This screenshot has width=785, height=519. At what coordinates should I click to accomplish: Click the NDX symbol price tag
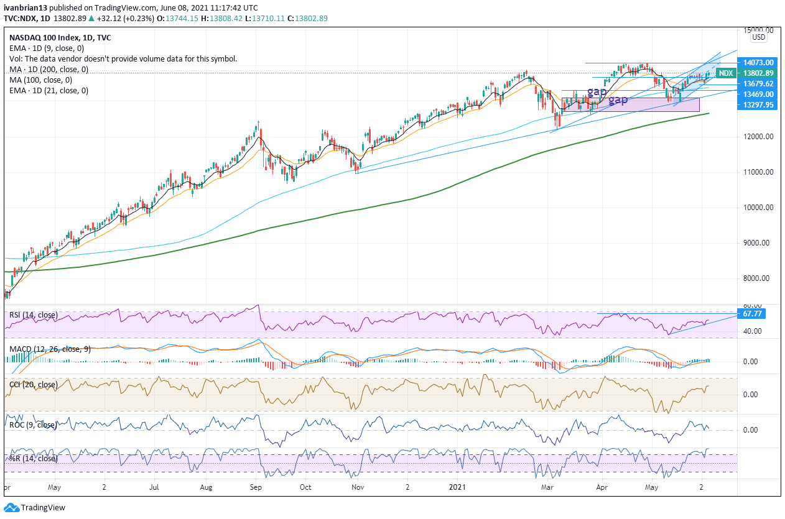[725, 73]
